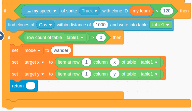Screen dimensions: 192x111
Task: Open the 'target y' variable dropdown
Action: point(34,74)
